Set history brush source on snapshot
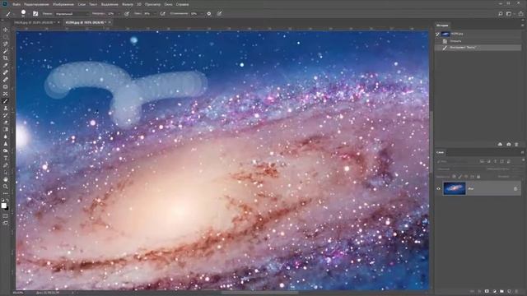Viewport: 527px width, 296px height. (x=437, y=34)
